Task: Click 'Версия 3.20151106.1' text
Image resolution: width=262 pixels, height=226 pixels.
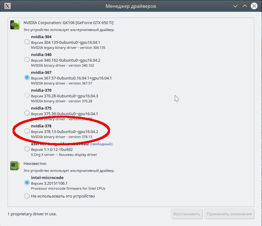Action: point(49,183)
